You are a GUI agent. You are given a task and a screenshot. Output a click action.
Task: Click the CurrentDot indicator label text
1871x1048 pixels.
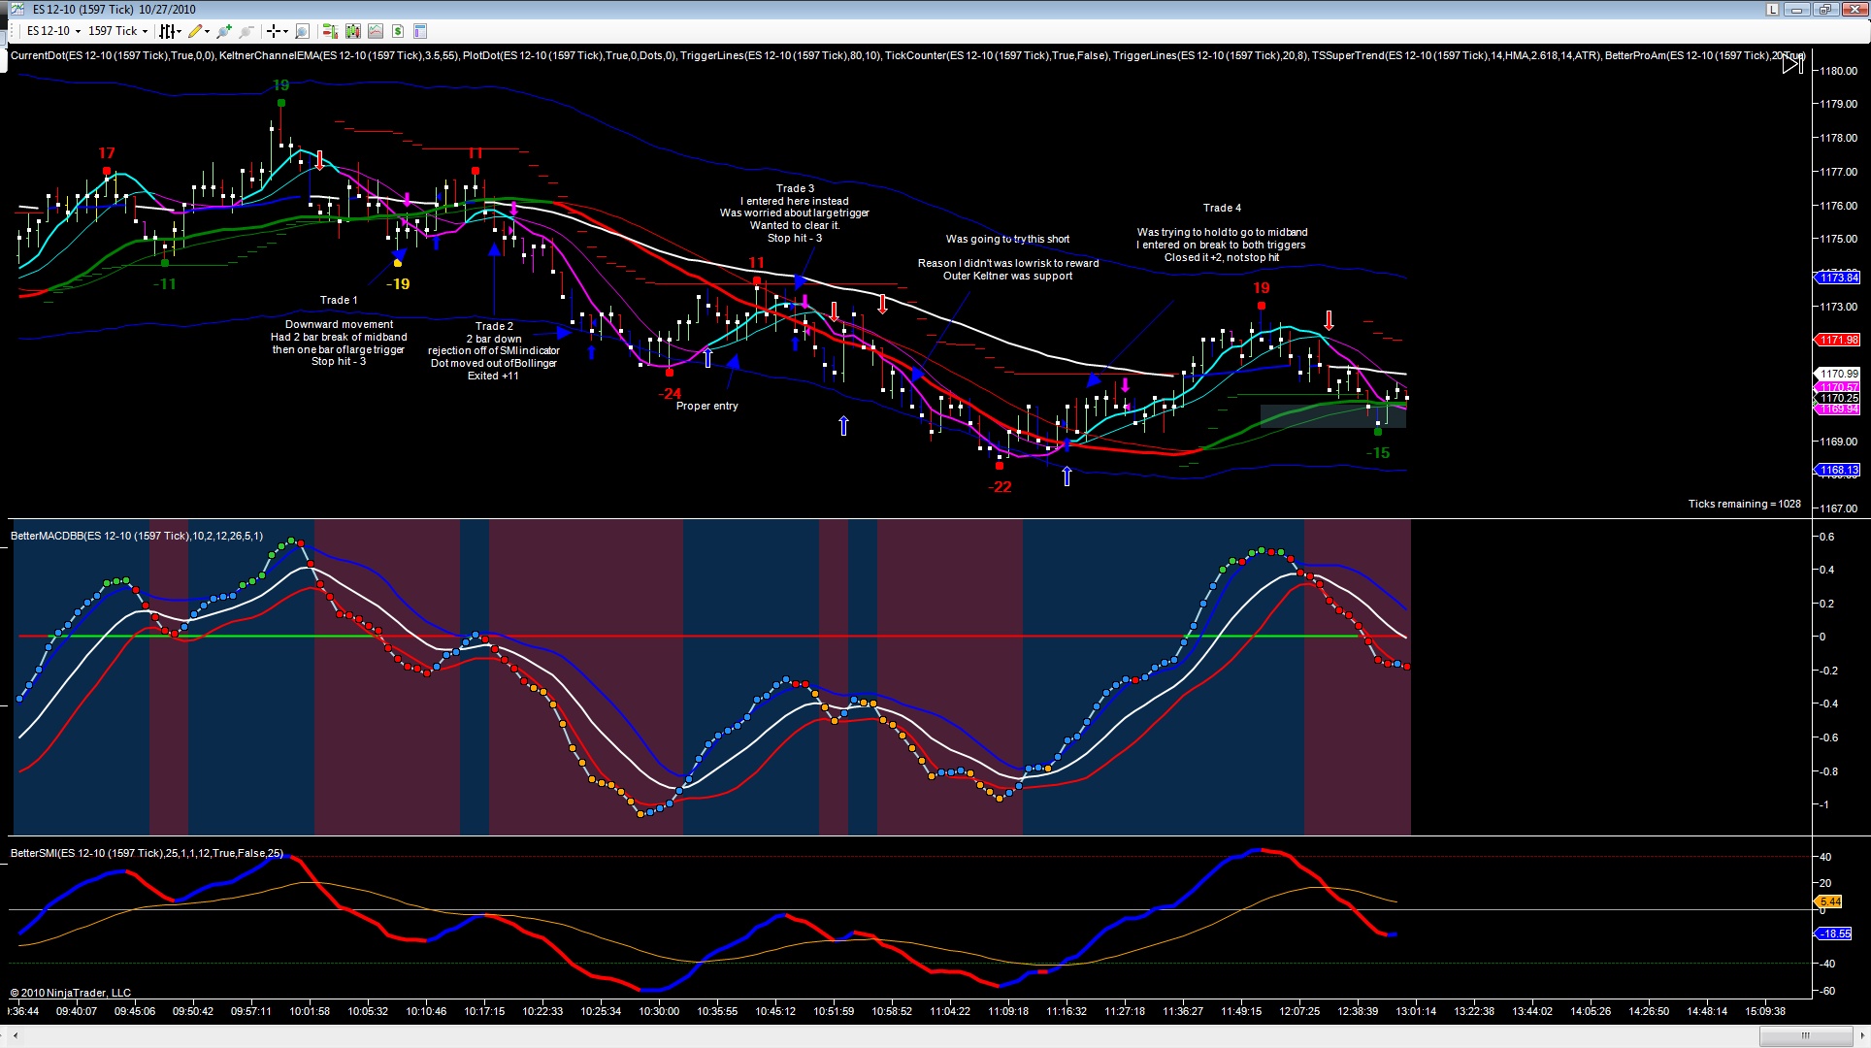[x=113, y=55]
